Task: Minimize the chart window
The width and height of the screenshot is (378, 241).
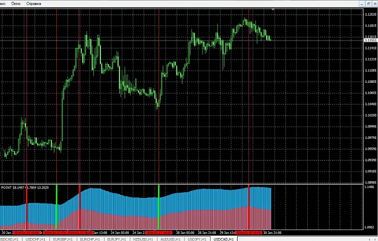Action: [x=362, y=4]
